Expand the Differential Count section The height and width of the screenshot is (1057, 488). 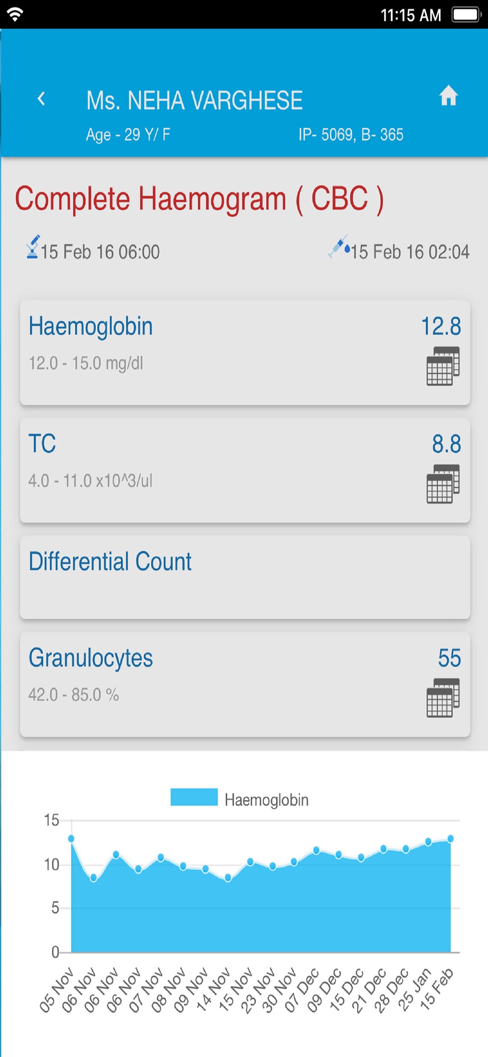click(x=245, y=577)
